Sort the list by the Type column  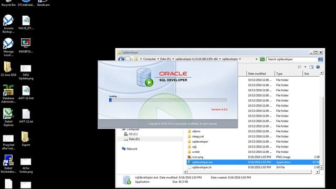pos(288,73)
